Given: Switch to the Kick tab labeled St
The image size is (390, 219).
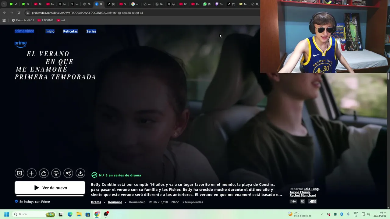Looking at the screenshot, I should coord(26,4).
